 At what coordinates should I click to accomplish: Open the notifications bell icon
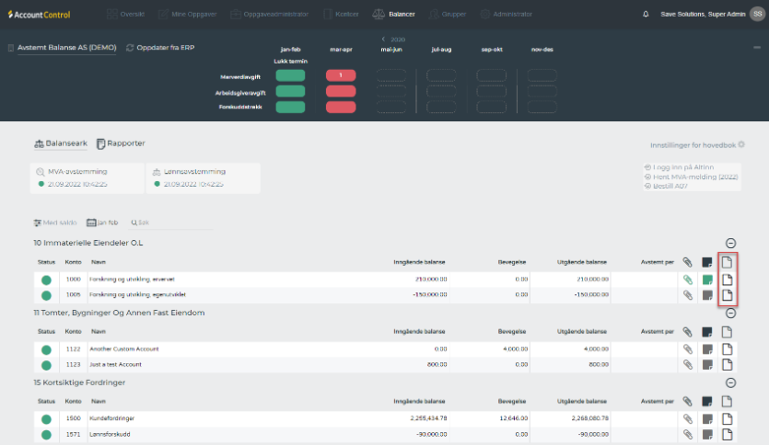[646, 14]
